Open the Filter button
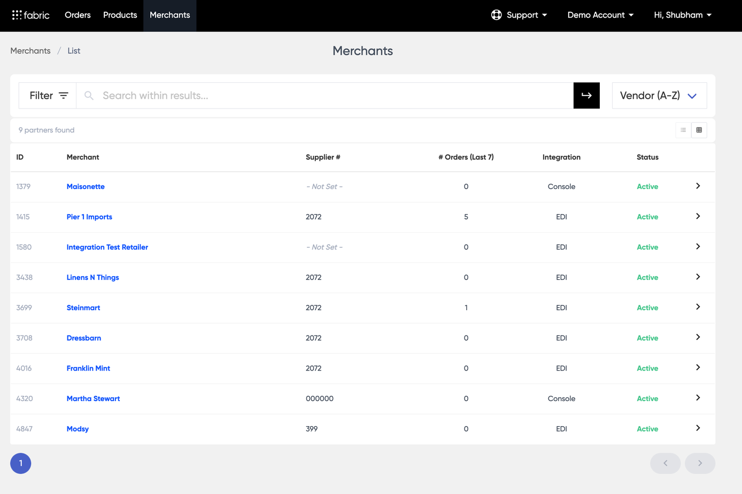Image resolution: width=742 pixels, height=494 pixels. point(49,96)
